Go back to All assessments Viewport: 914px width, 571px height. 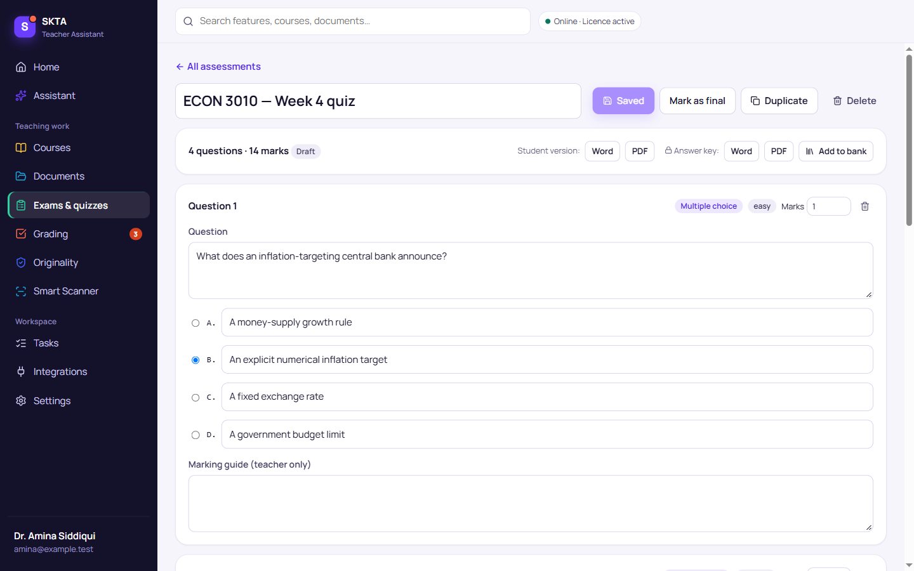click(218, 67)
